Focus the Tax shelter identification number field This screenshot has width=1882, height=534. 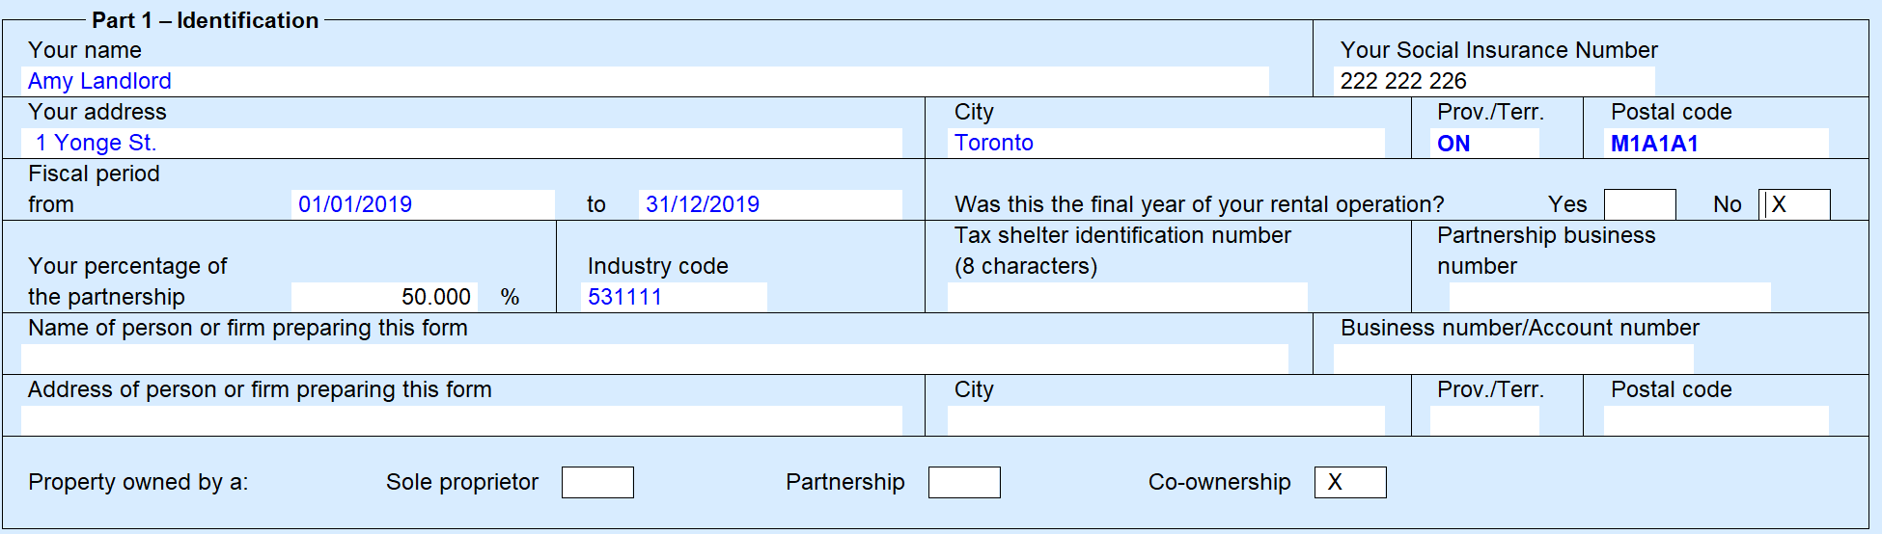coord(1127,297)
